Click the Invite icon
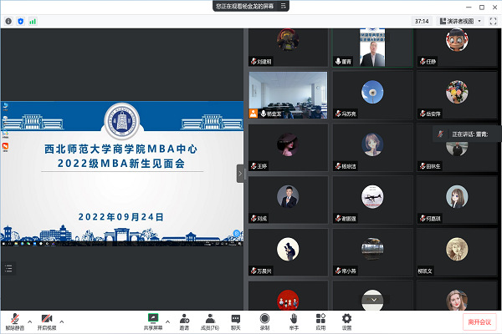 183,319
